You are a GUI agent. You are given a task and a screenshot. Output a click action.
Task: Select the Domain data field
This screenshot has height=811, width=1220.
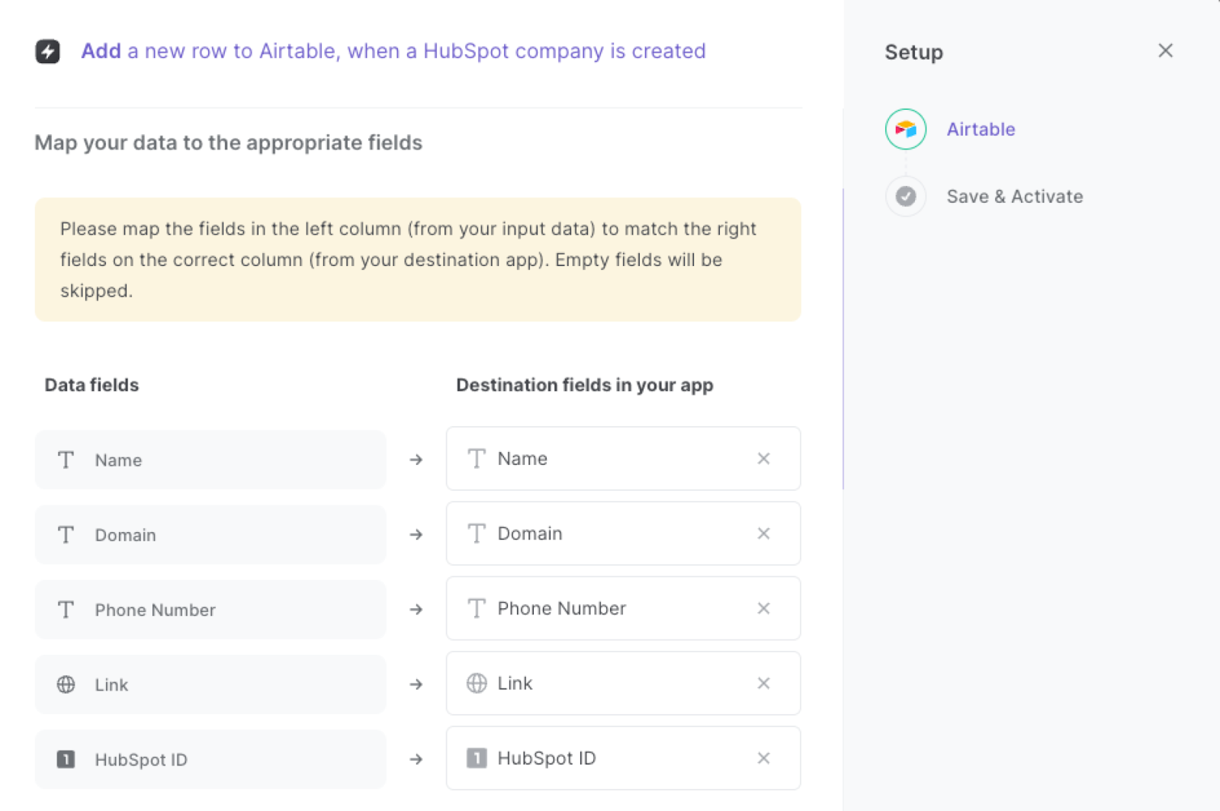pos(210,535)
